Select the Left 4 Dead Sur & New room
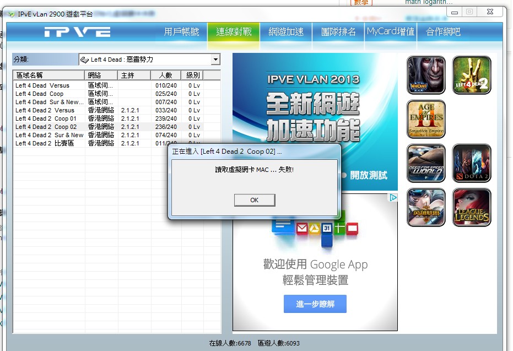The height and width of the screenshot is (351, 513). [x=109, y=102]
